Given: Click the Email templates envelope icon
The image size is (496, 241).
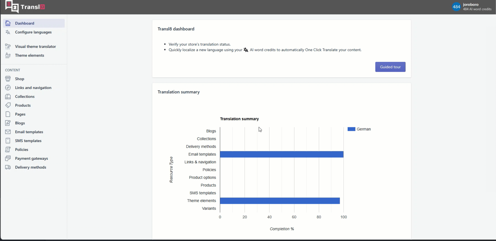Looking at the screenshot, I should pos(8,132).
